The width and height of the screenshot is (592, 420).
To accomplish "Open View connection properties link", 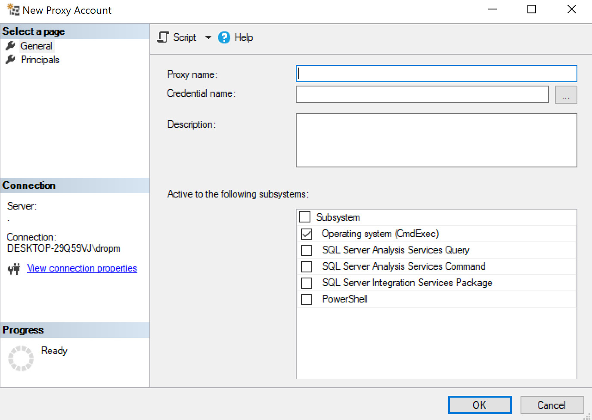I will (x=82, y=268).
